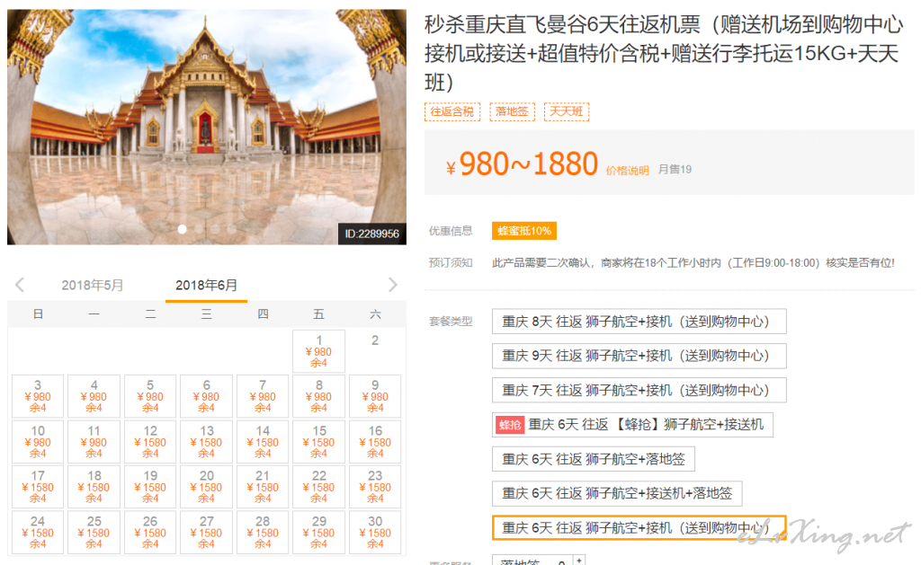Pick June 3 on the calendar
The image size is (921, 565).
(38, 396)
